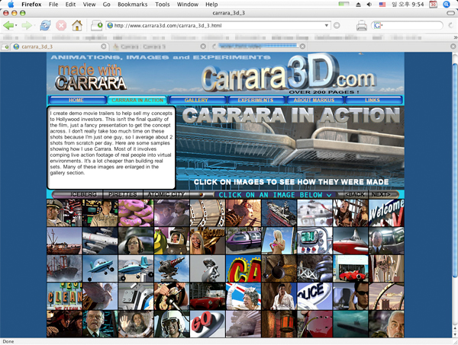Open the submarine underwater thumbnail

[x=350, y=324]
